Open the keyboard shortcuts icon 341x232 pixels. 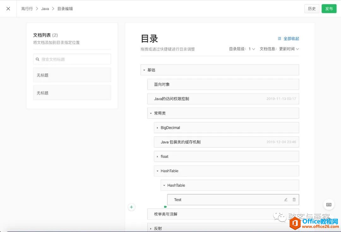(329, 205)
